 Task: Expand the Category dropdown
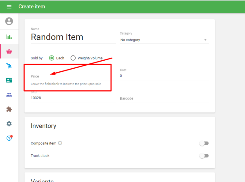click(x=164, y=40)
